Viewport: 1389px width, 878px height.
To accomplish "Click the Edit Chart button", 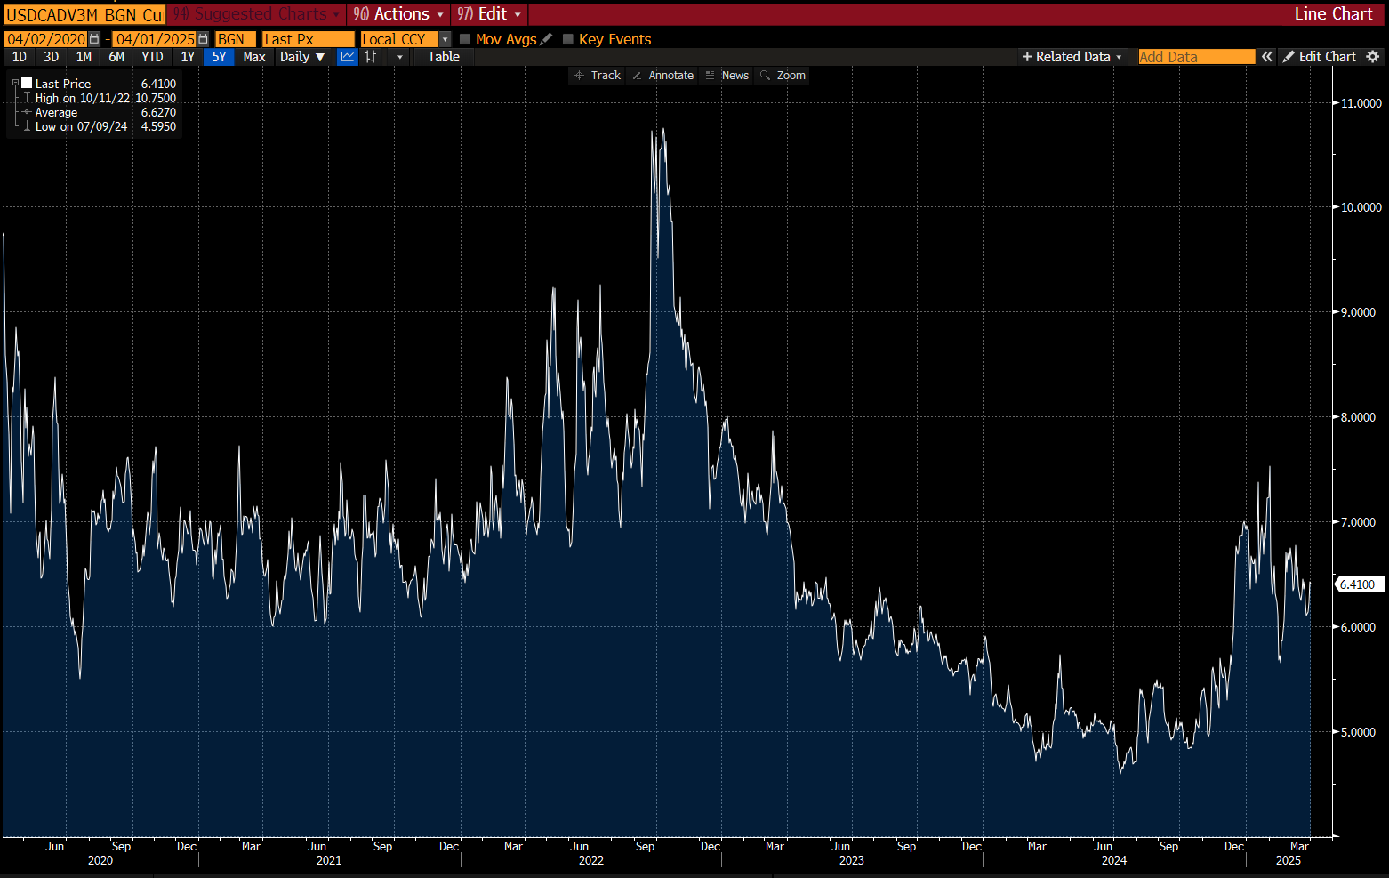I will tap(1320, 57).
